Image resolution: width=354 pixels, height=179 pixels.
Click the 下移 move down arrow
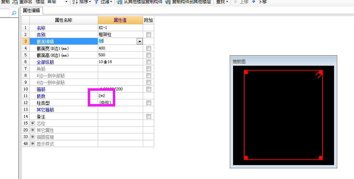pos(253,1)
